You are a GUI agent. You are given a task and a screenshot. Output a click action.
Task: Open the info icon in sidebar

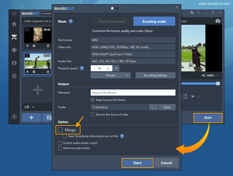tap(14, 63)
